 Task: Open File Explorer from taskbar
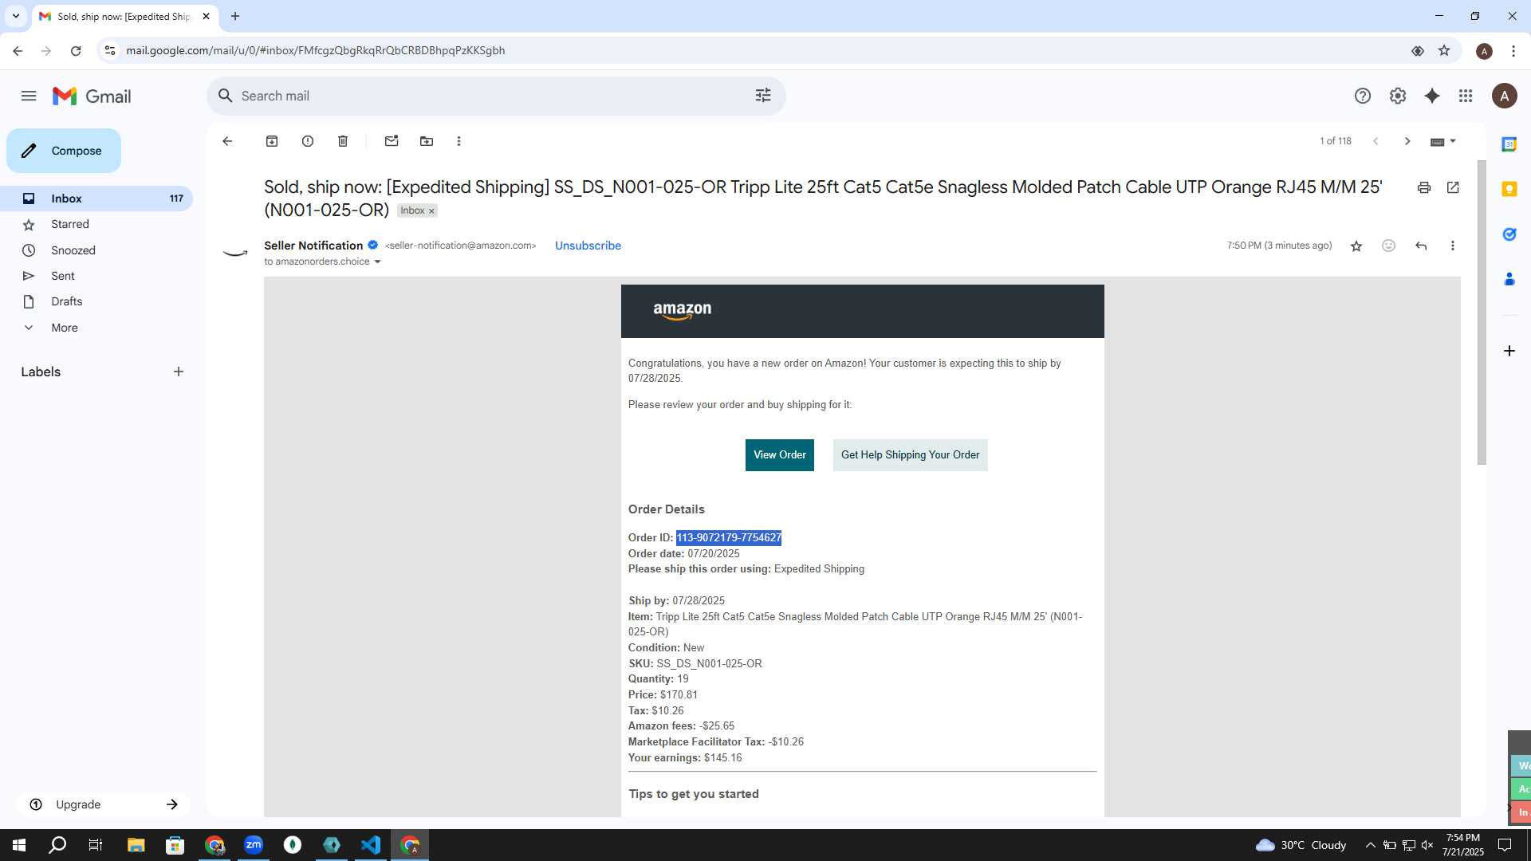(x=136, y=845)
